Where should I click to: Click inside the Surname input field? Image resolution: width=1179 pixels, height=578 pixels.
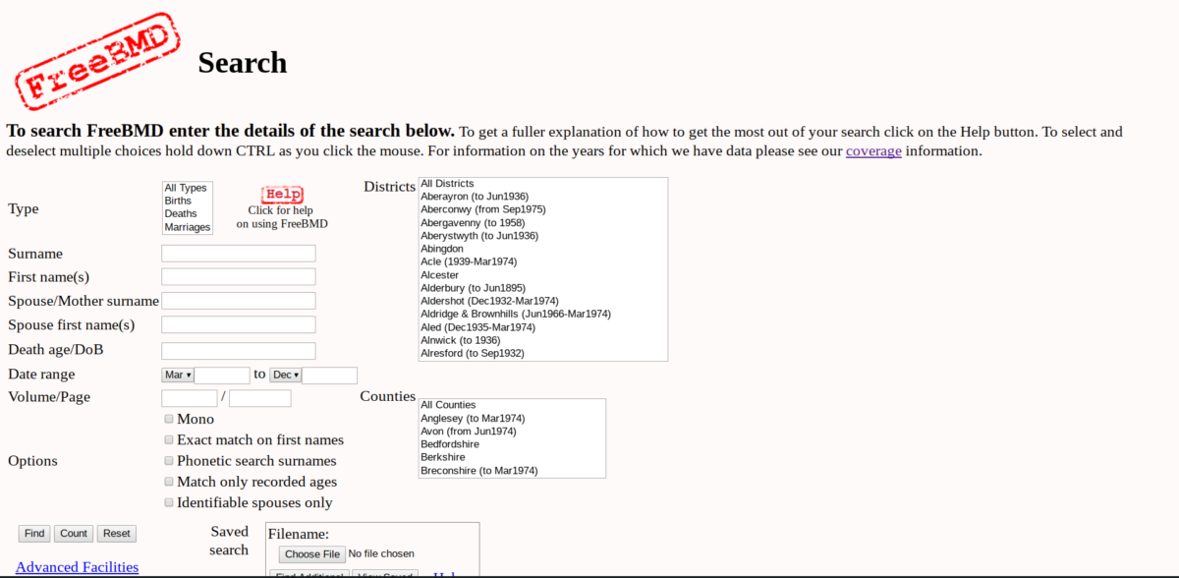238,253
